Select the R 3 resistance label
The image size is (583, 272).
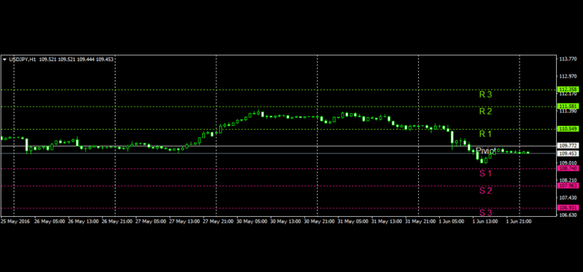tap(485, 95)
